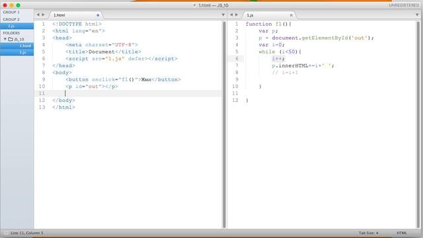Switch to the 1.js tab
Image resolution: width=423 pixels, height=238 pixels.
250,15
